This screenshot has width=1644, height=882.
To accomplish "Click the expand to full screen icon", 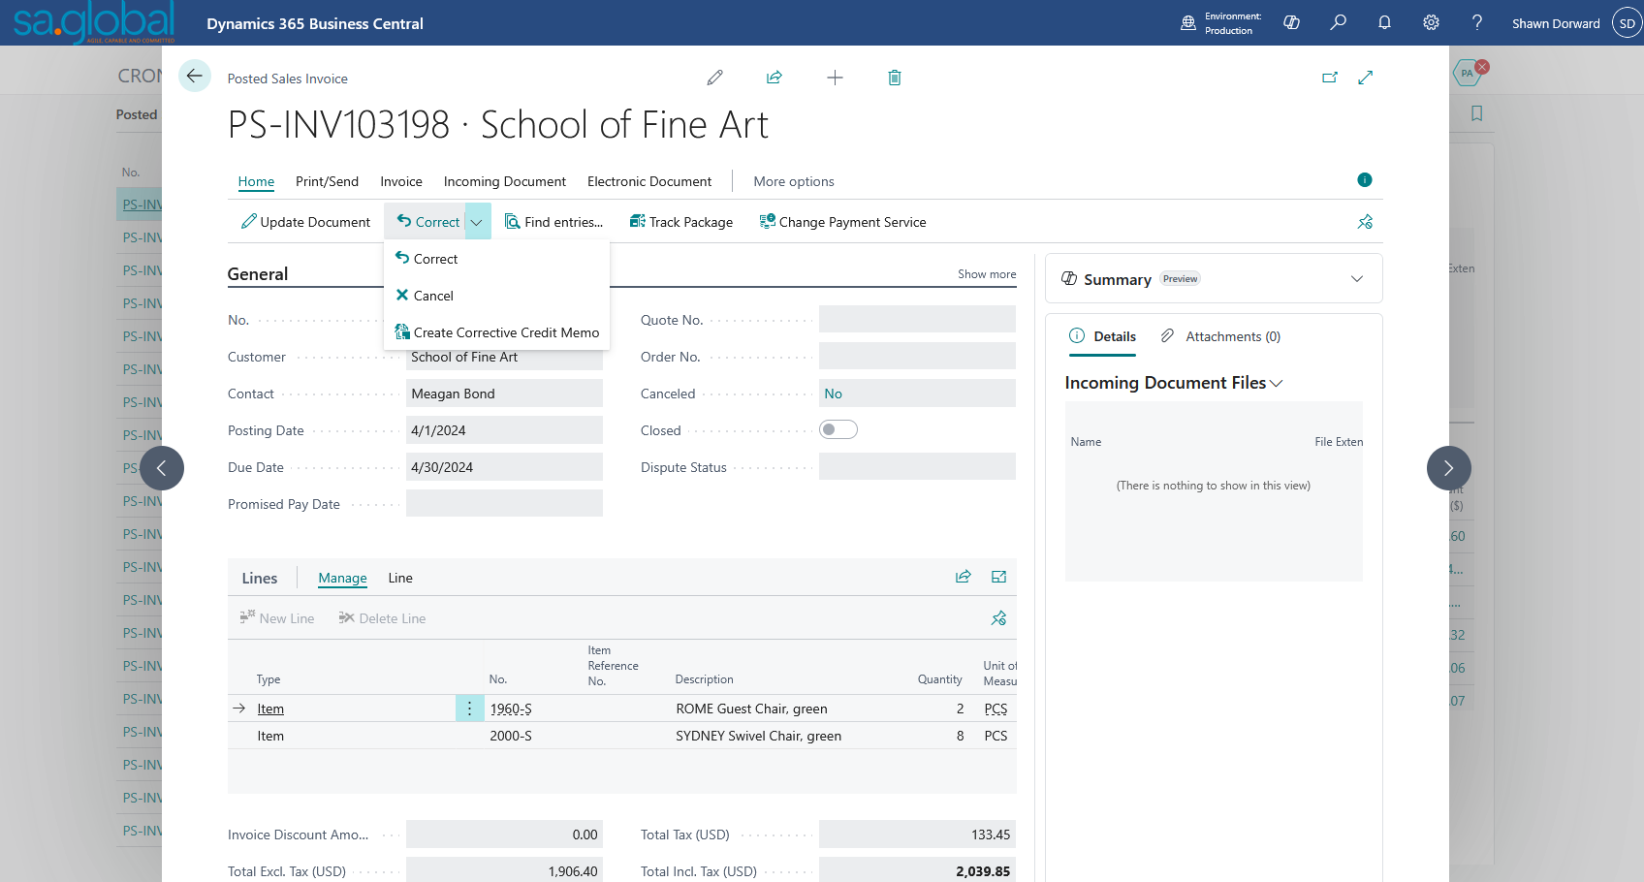I will tap(1365, 78).
